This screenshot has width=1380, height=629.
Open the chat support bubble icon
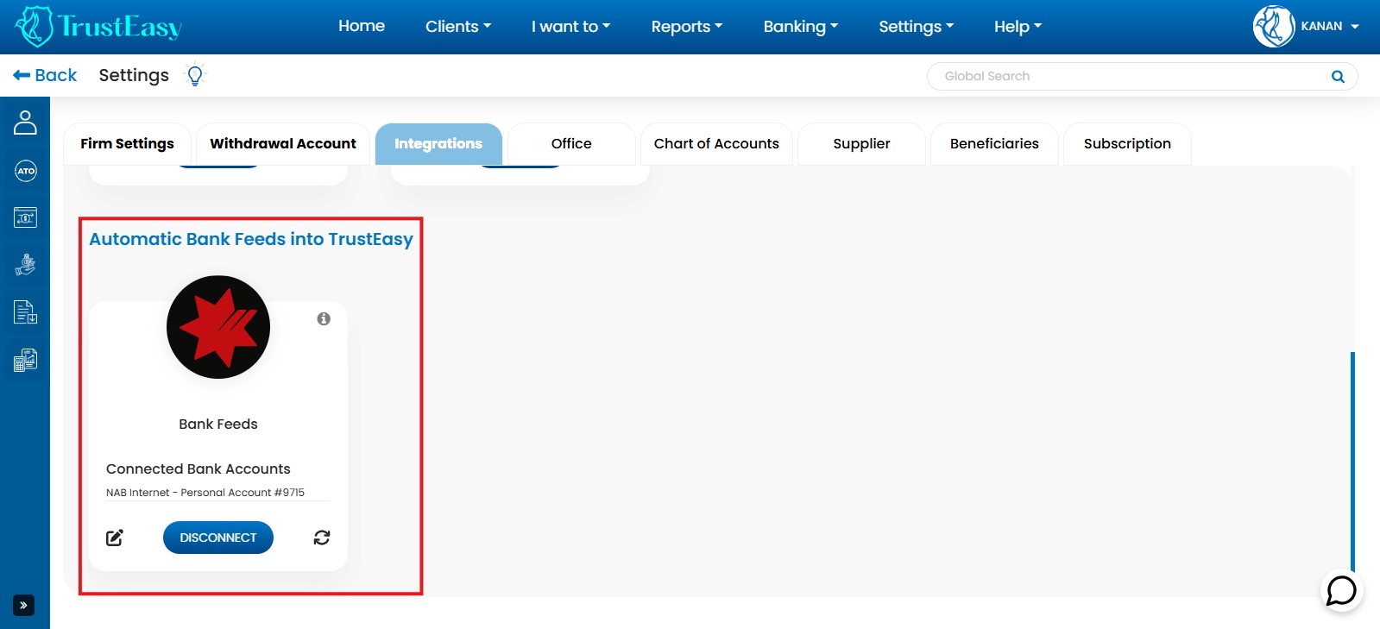[x=1341, y=591]
